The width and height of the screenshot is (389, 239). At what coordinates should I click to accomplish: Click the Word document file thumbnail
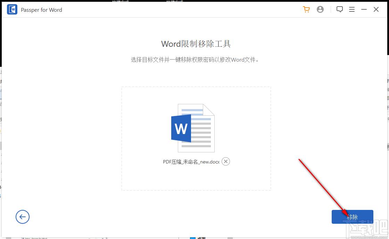click(x=193, y=128)
